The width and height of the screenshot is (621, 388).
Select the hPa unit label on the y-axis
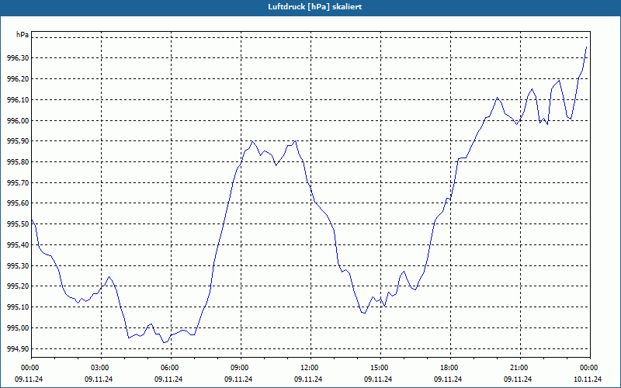pos(23,35)
